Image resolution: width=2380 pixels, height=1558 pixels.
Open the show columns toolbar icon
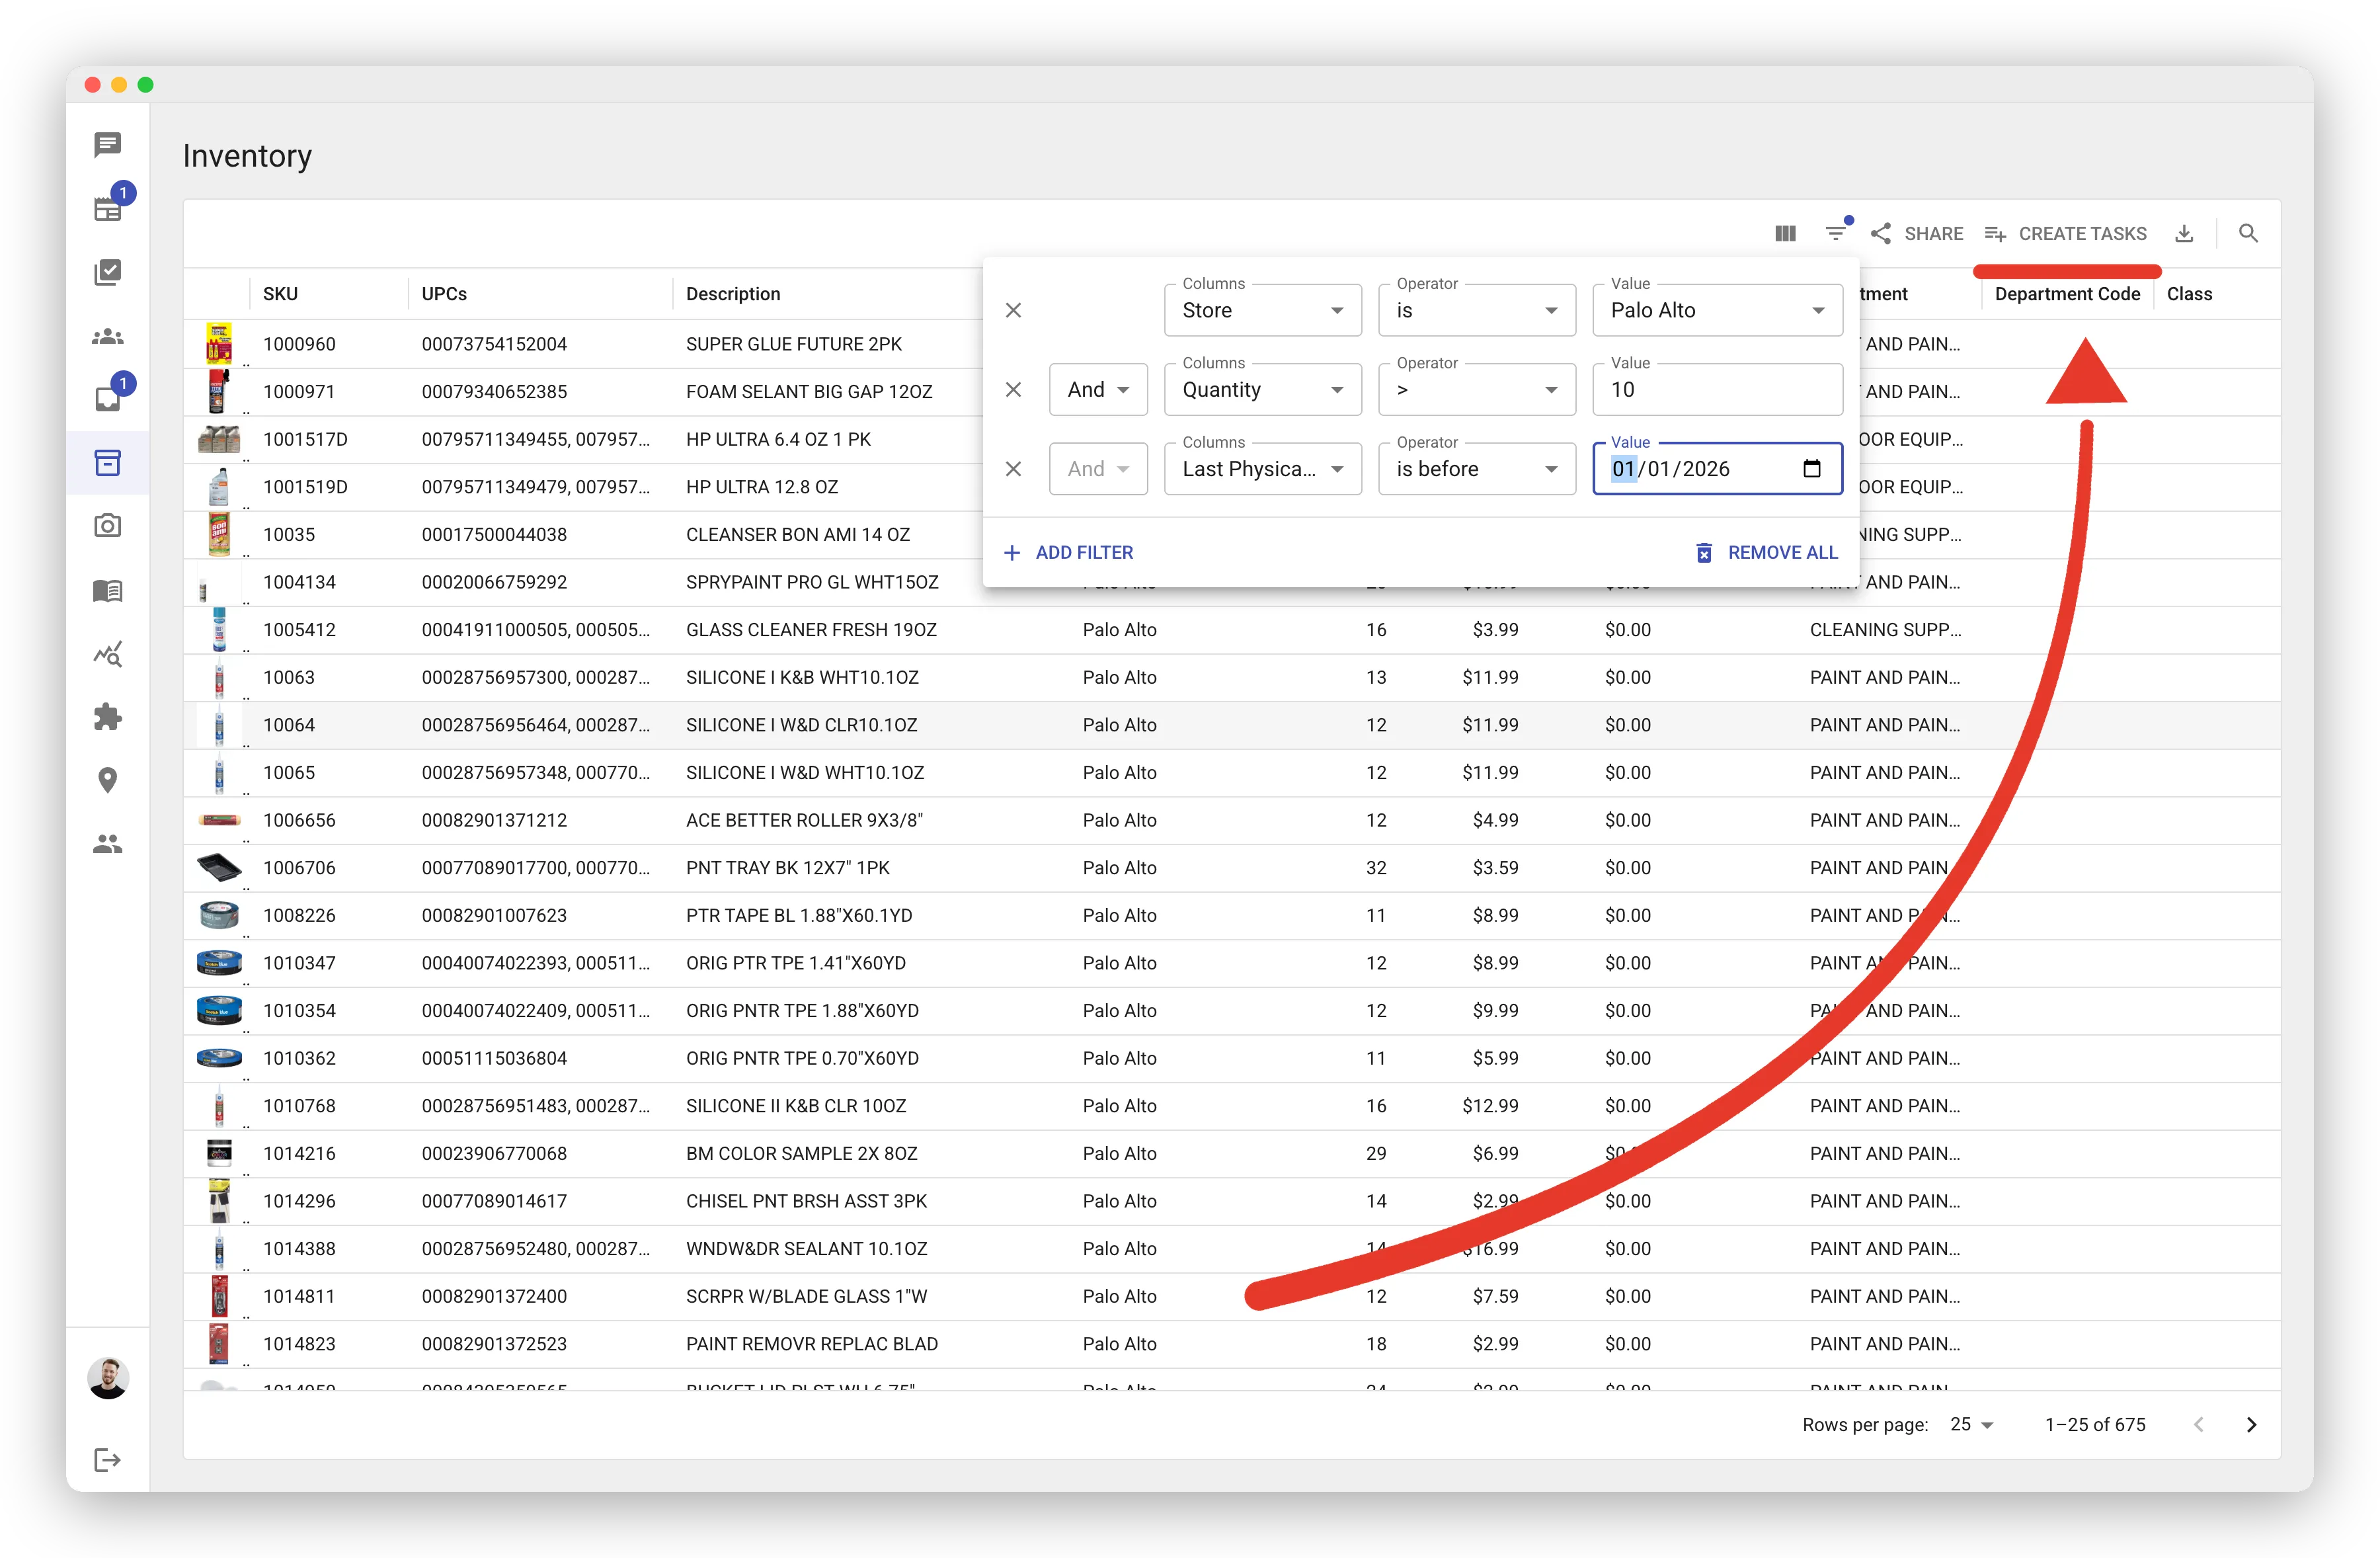pyautogui.click(x=1785, y=234)
